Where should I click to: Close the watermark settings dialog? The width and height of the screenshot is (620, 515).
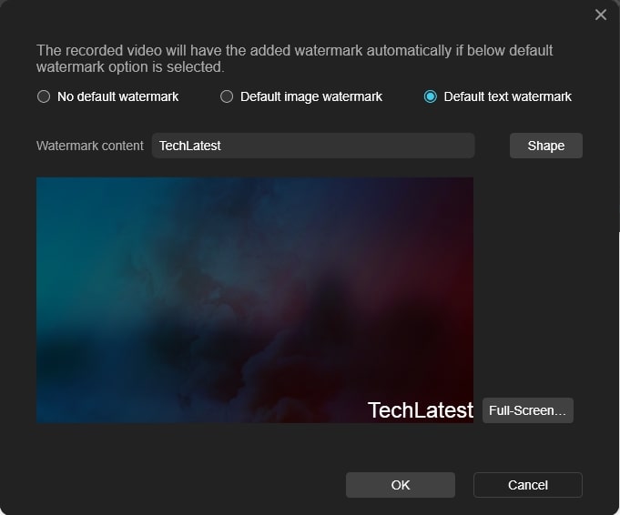point(601,15)
